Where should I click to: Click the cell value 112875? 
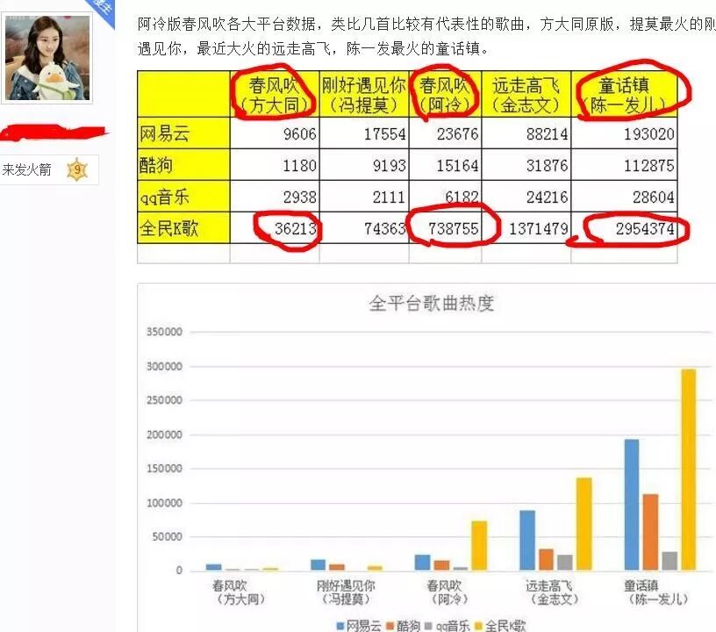tap(649, 165)
